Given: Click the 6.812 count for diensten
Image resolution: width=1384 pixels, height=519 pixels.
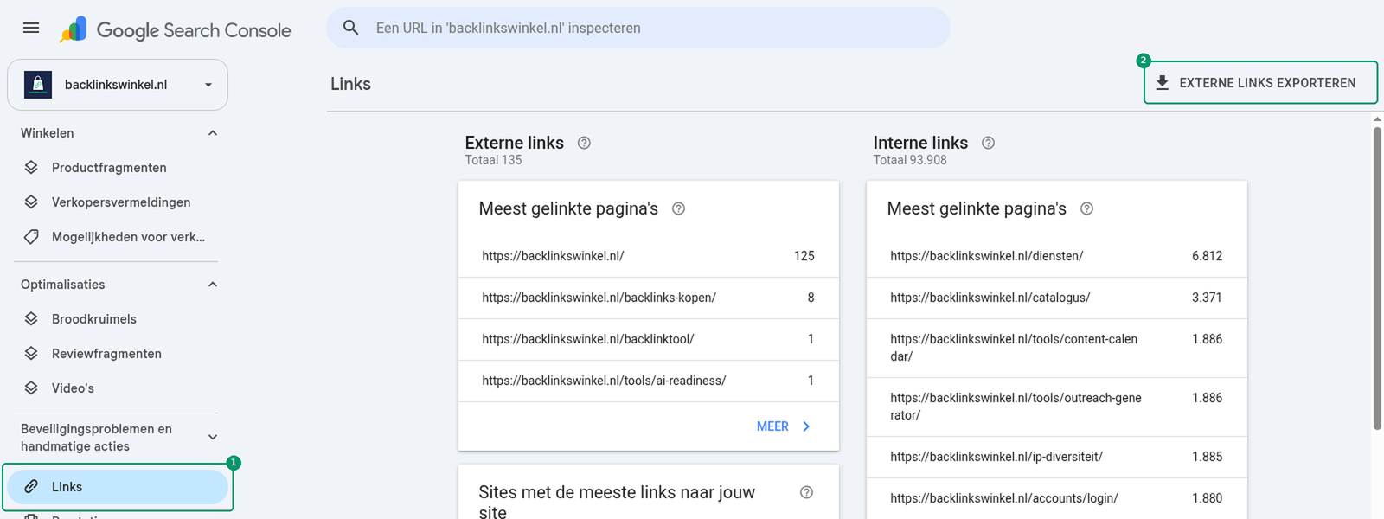Looking at the screenshot, I should [1207, 256].
